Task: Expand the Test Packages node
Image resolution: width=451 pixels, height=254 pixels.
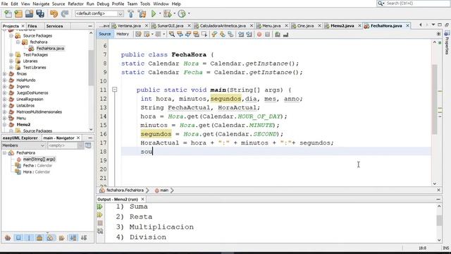Action: click(x=11, y=55)
